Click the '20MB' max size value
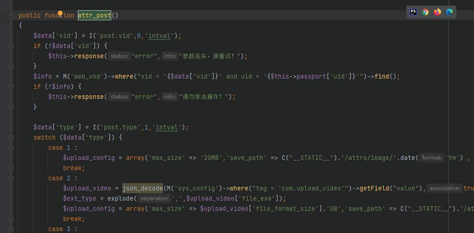The height and width of the screenshot is (233, 474). (212, 158)
